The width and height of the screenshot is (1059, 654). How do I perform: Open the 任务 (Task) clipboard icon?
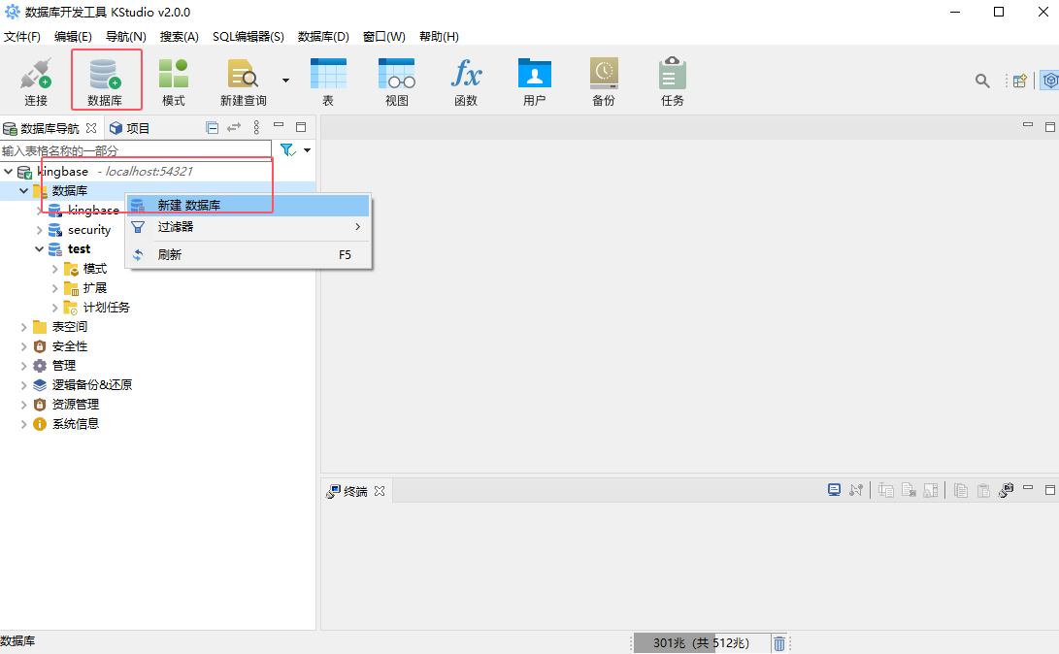click(672, 80)
